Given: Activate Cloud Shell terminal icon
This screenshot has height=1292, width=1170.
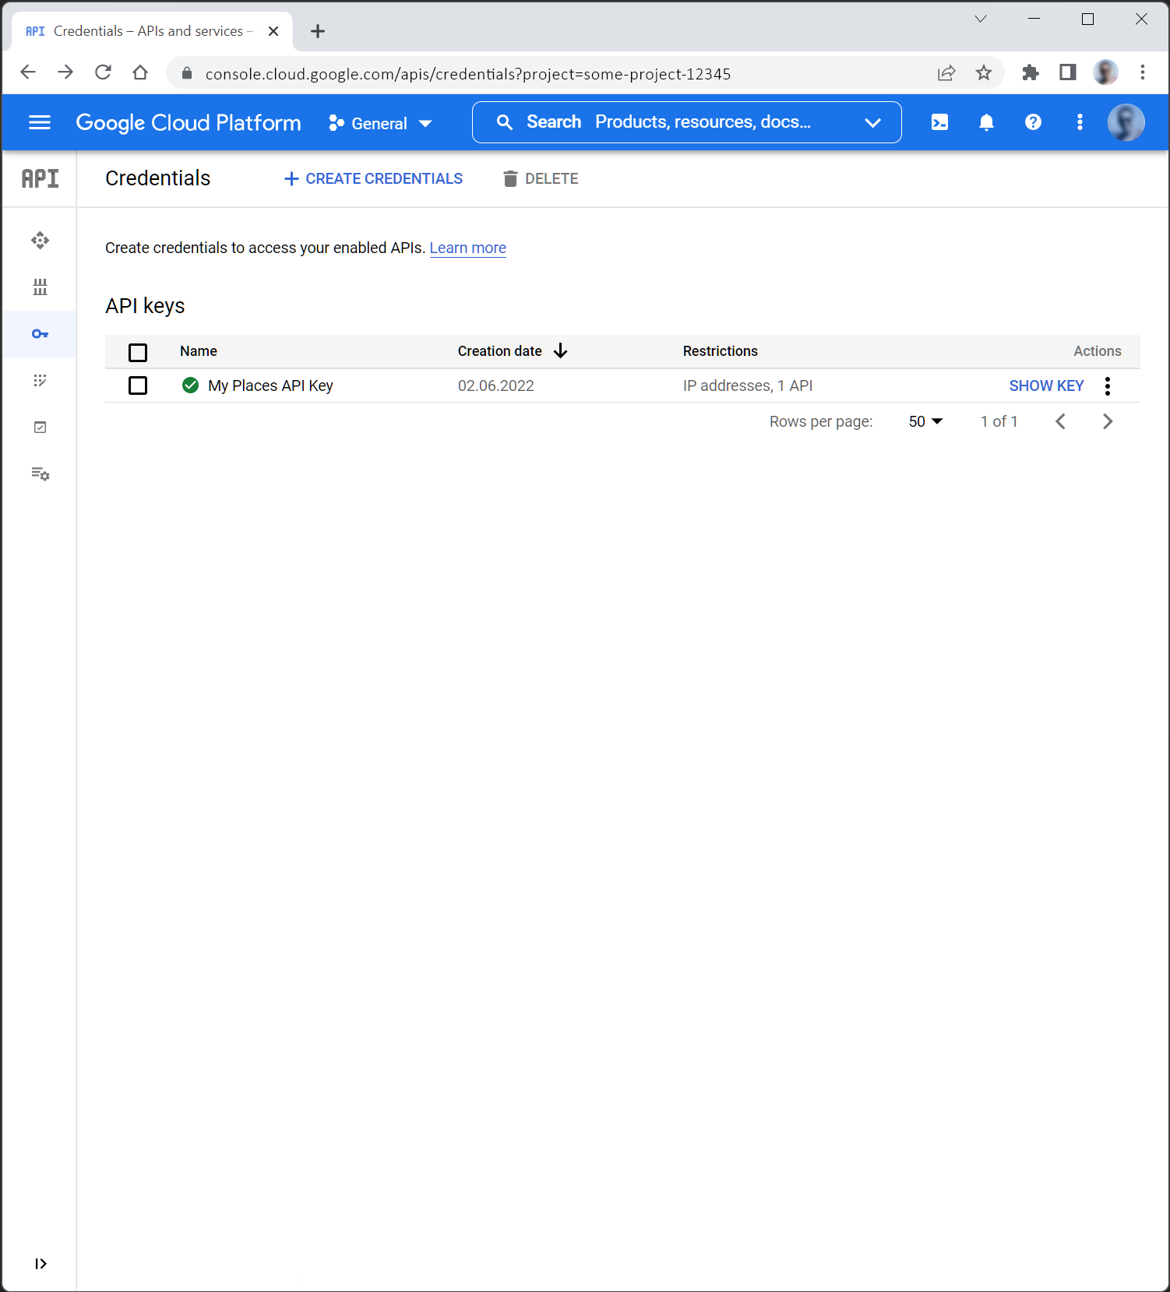Looking at the screenshot, I should tap(939, 122).
